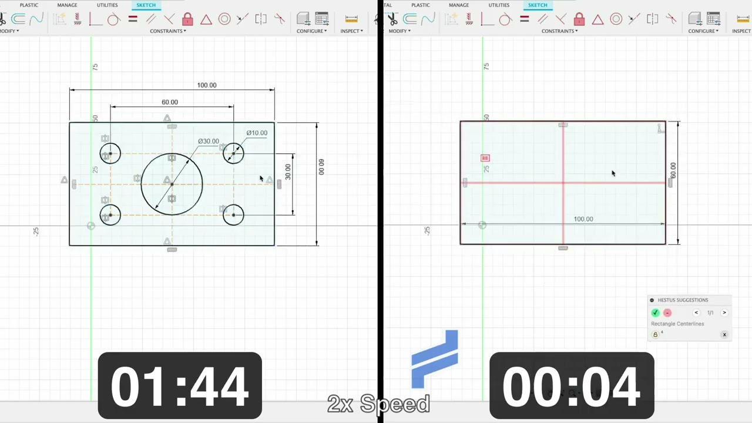Image resolution: width=752 pixels, height=423 pixels.
Task: Select the 60.00 hole spacing dimension in left pane
Action: click(x=170, y=102)
